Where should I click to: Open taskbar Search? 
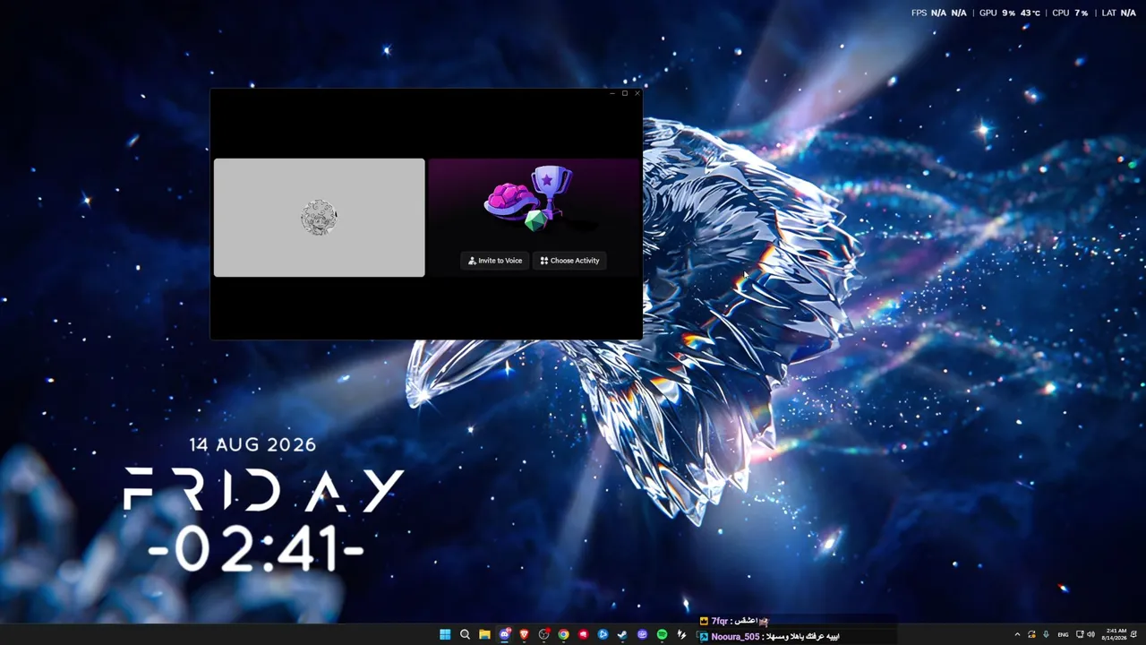pos(465,634)
